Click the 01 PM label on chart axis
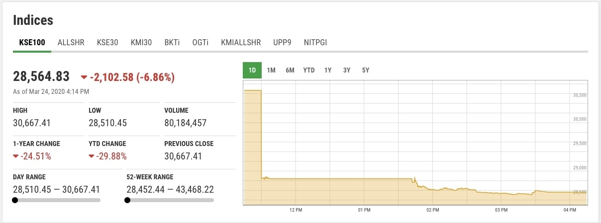Screen dimensions: 601x223 coord(364,211)
